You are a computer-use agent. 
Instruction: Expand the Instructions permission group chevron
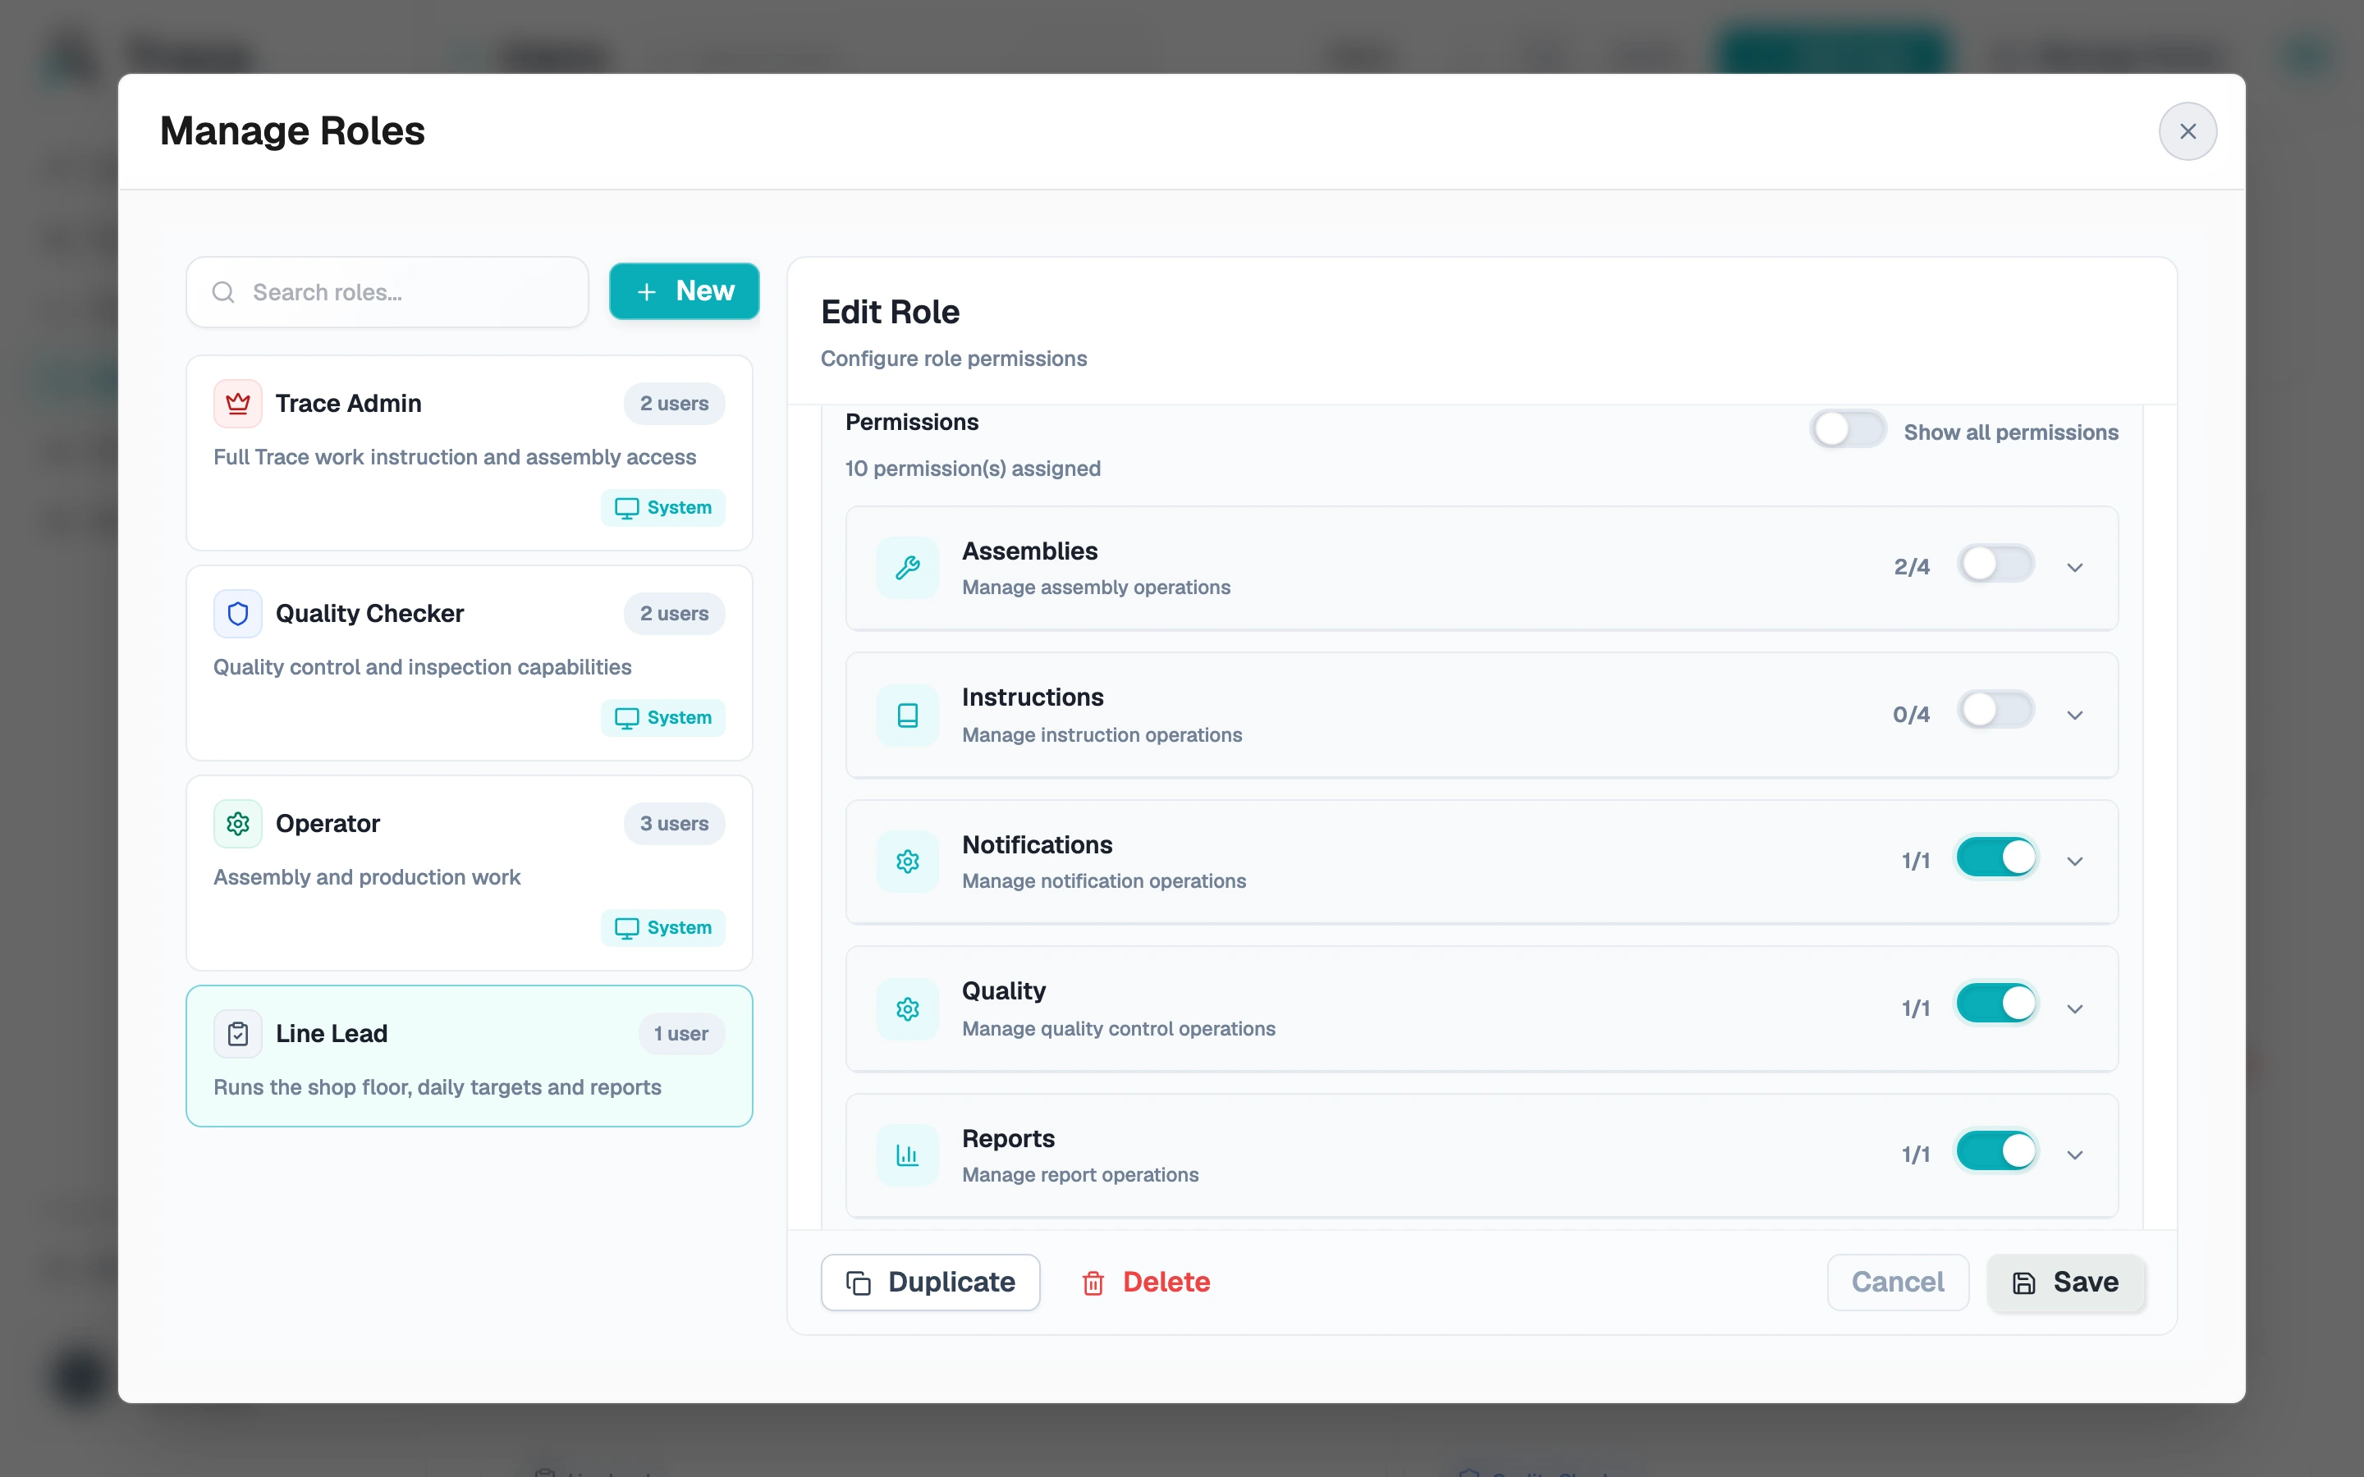(x=2075, y=715)
